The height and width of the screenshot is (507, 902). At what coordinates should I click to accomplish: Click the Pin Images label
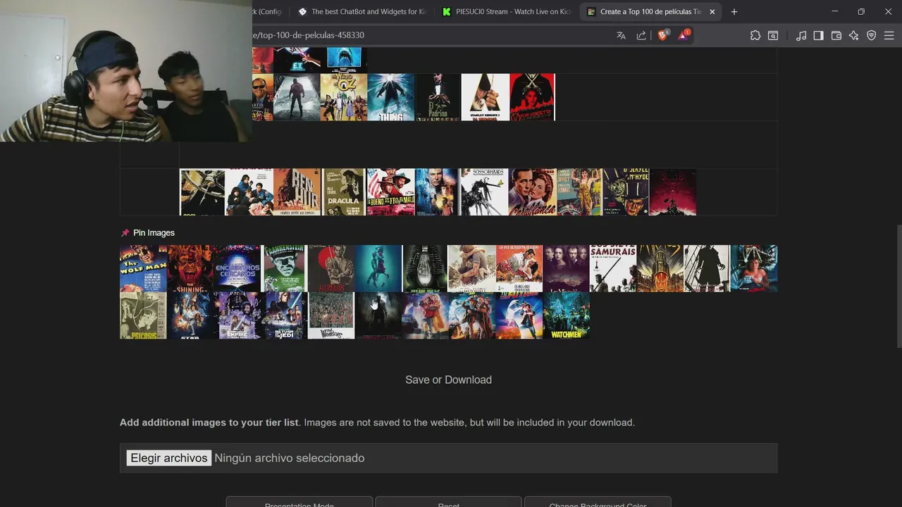click(154, 232)
